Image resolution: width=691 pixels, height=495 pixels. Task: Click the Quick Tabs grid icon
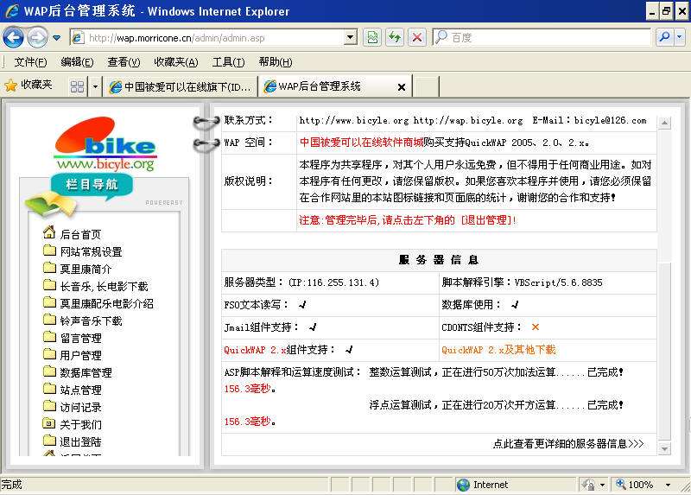pyautogui.click(x=77, y=86)
